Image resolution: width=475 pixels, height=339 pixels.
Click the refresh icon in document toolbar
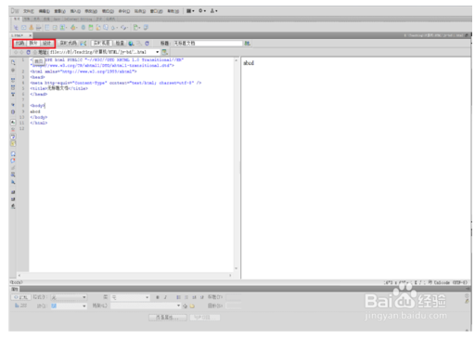[x=148, y=44]
